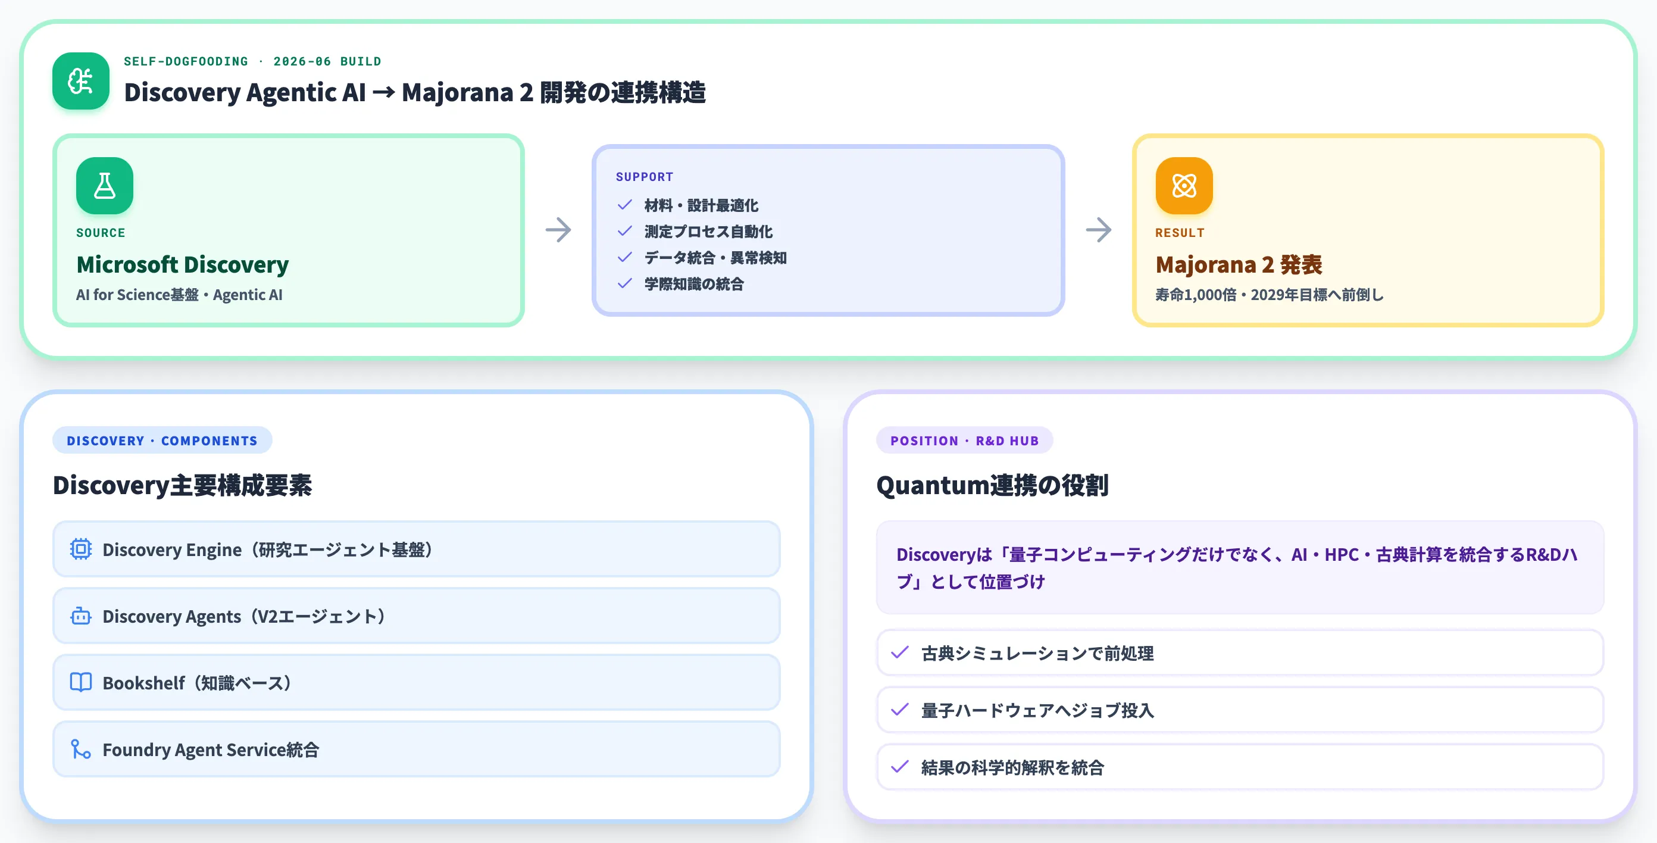Click the checkmark next to データ統合・異常検知
The image size is (1657, 843).
624,257
